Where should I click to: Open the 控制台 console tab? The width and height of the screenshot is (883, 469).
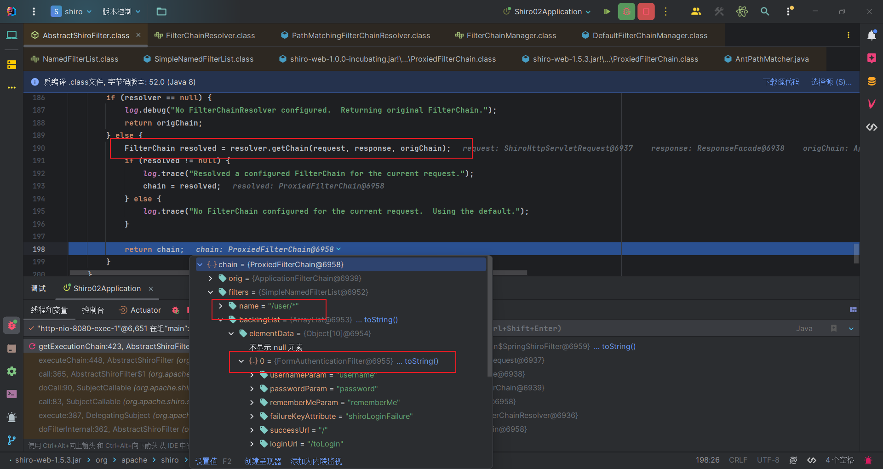click(x=93, y=310)
